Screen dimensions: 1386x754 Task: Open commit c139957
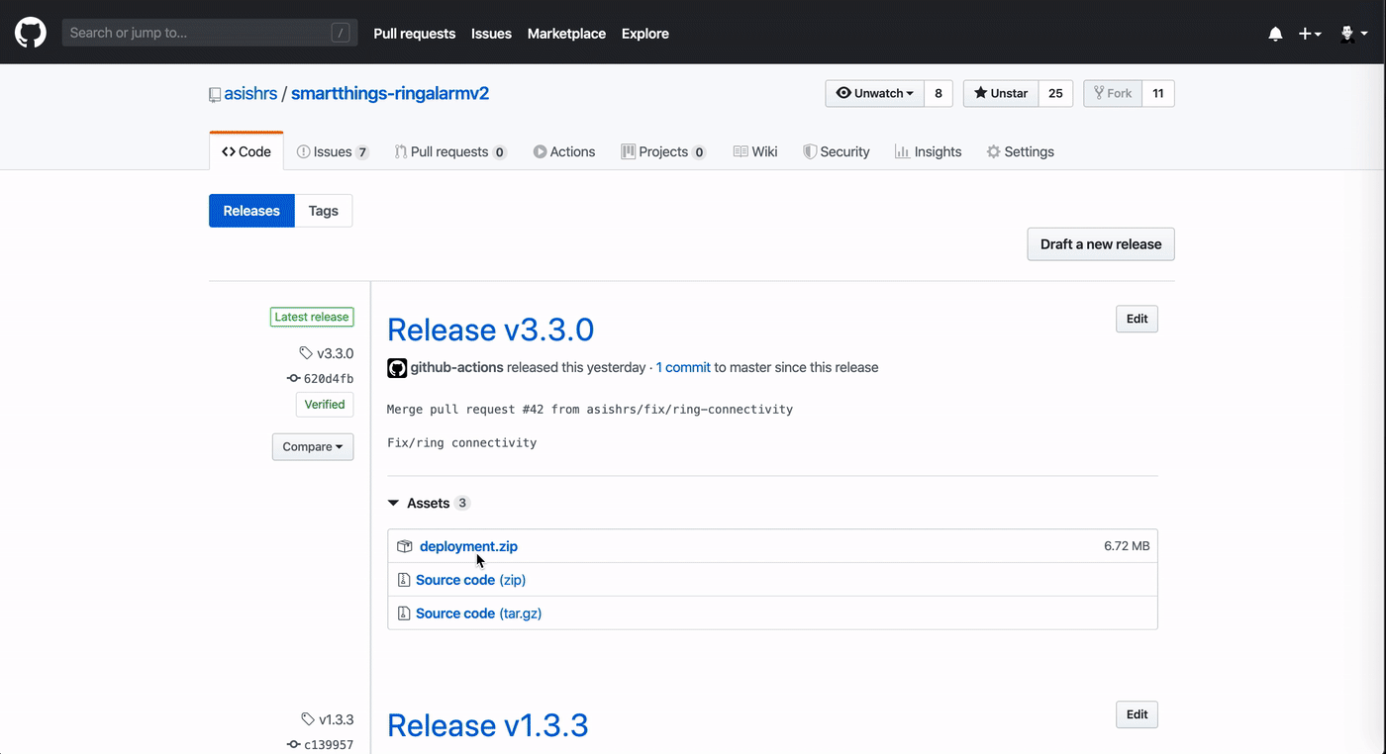coord(321,744)
